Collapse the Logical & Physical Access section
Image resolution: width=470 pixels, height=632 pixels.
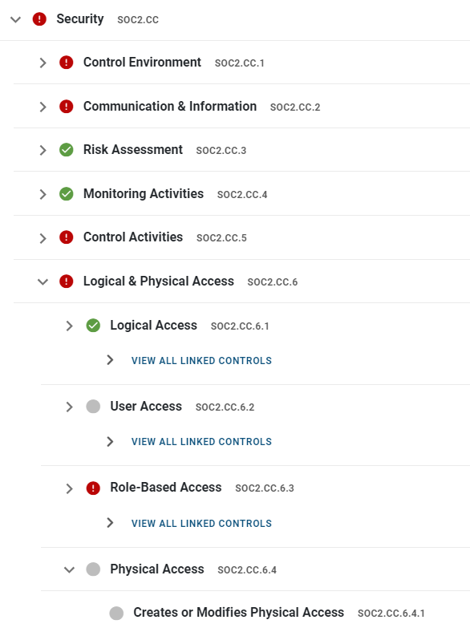[43, 282]
